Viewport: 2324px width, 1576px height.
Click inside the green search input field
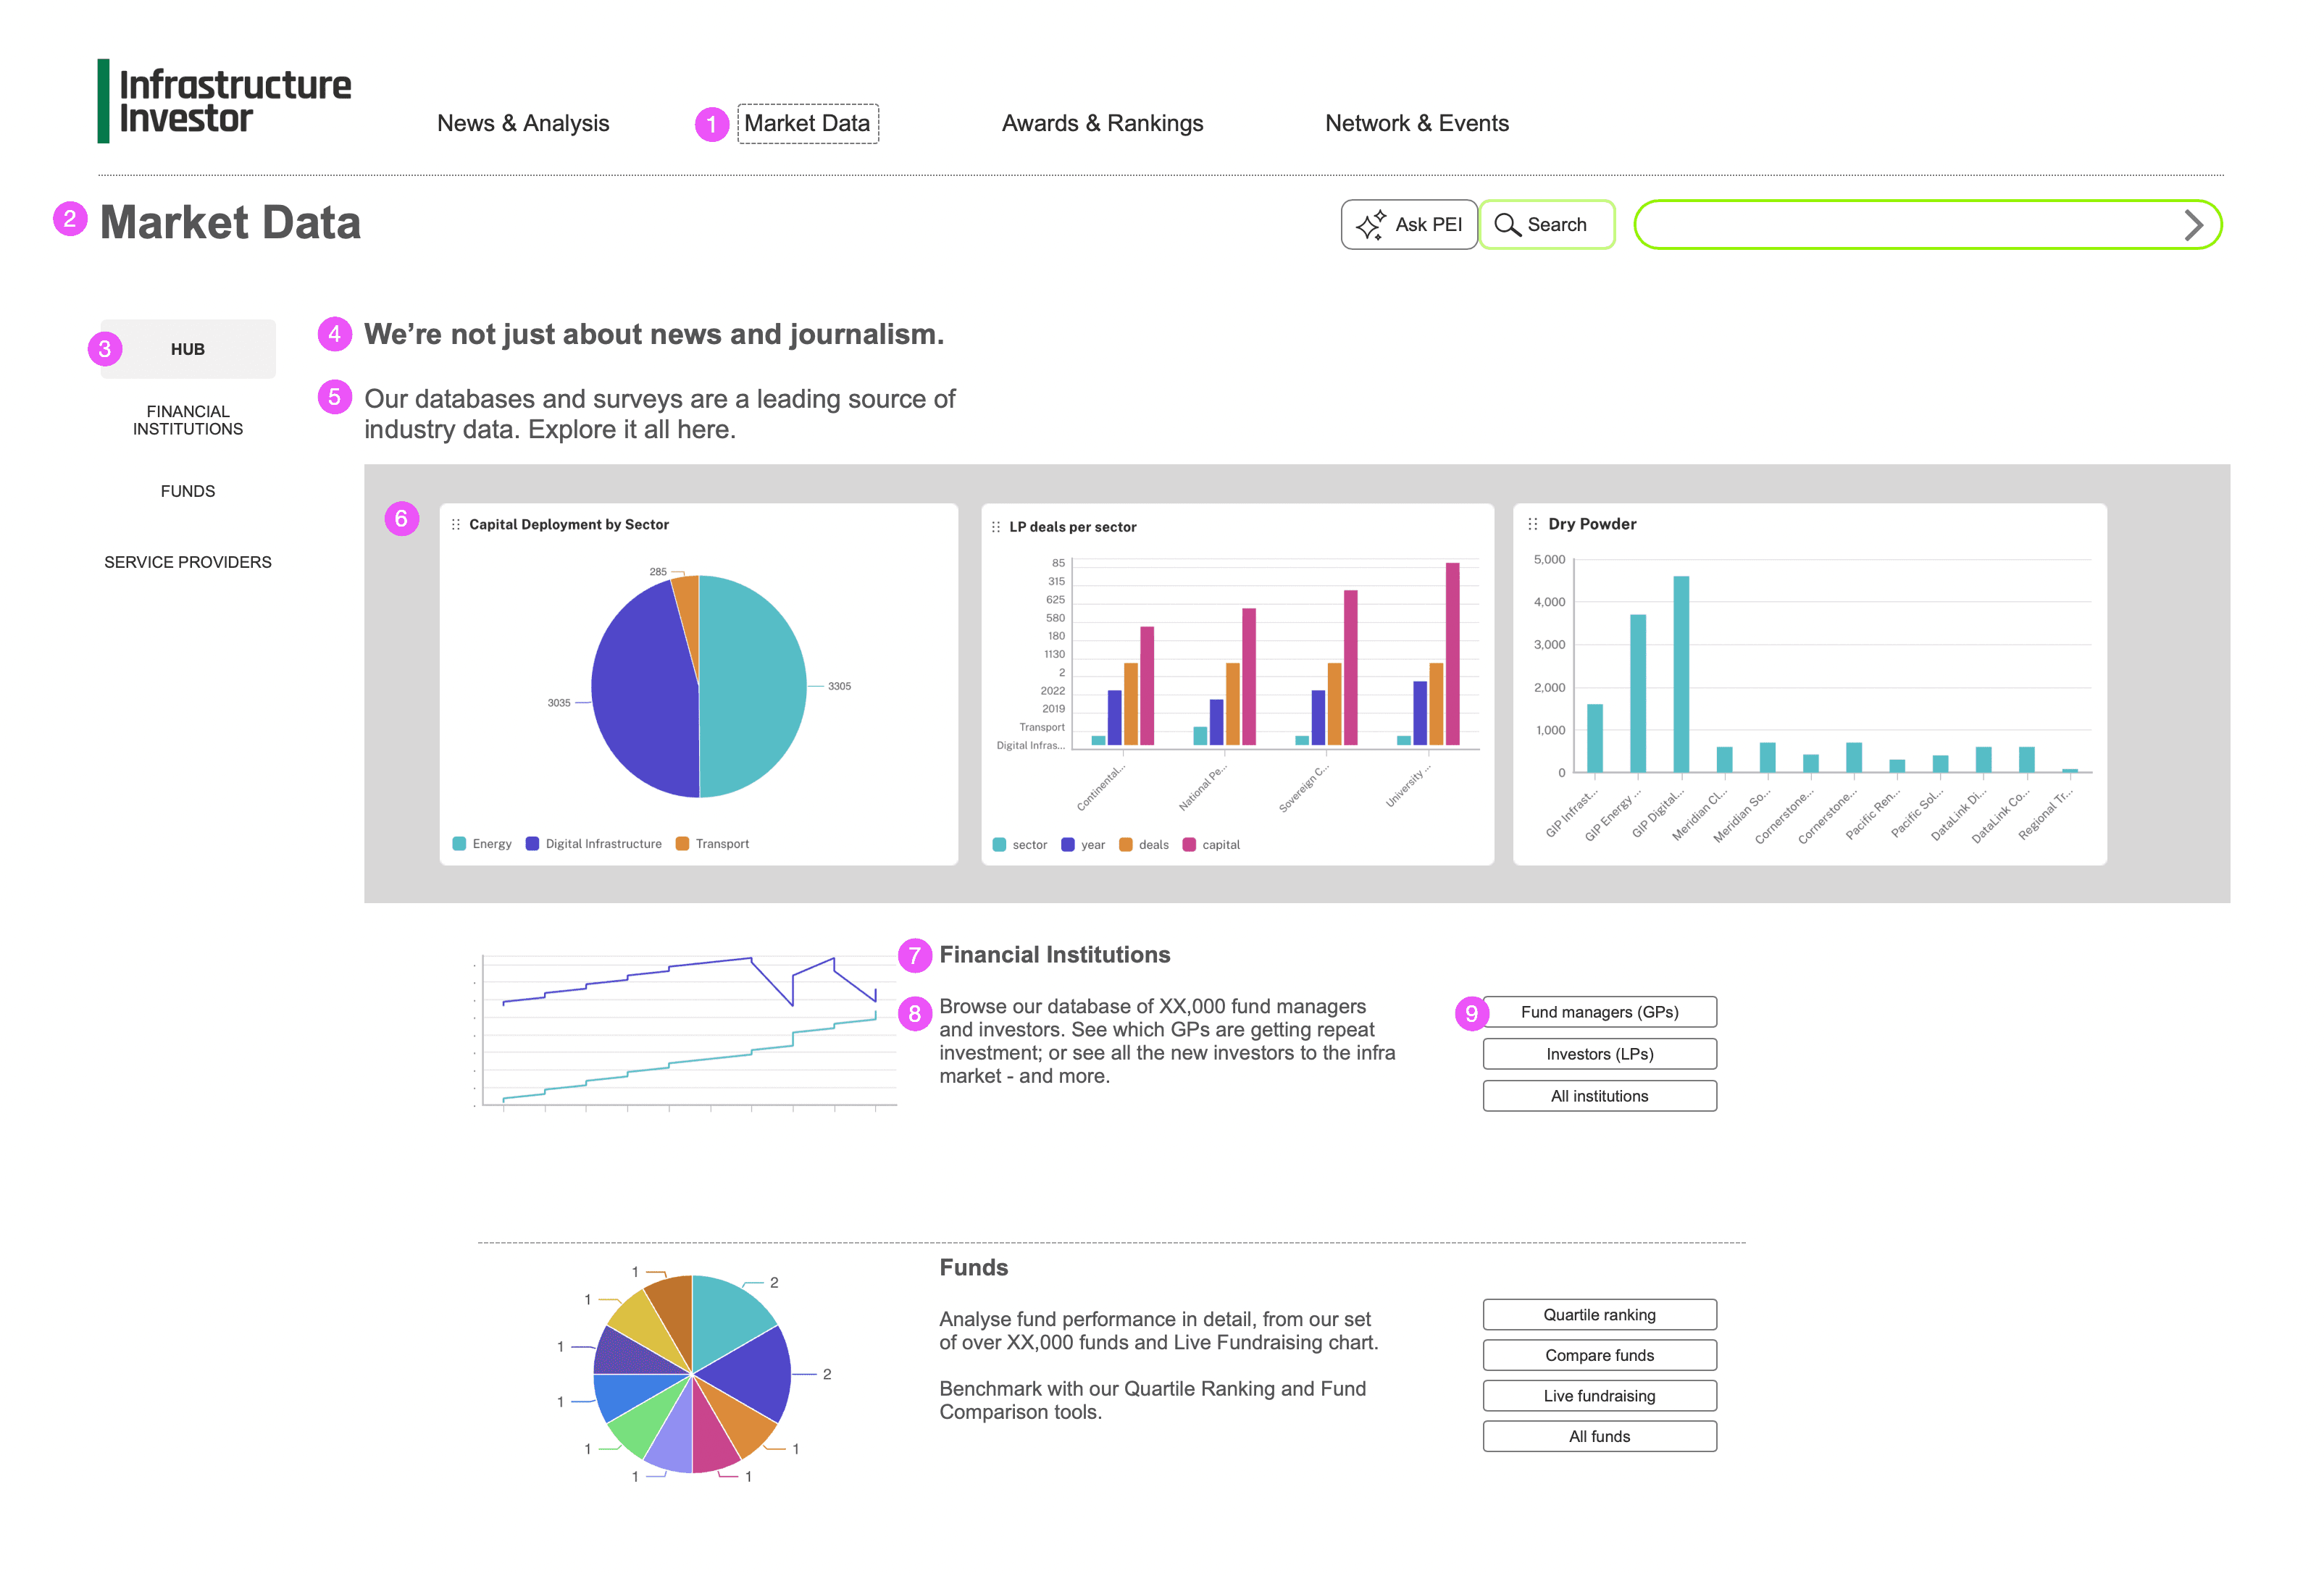[x=1900, y=225]
